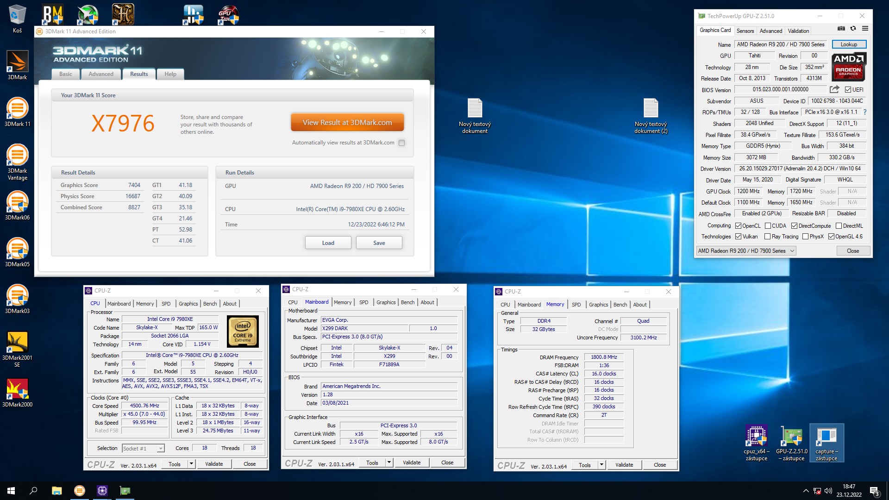
Task: Switch to the Validation tab in GPU-Z
Action: (798, 31)
